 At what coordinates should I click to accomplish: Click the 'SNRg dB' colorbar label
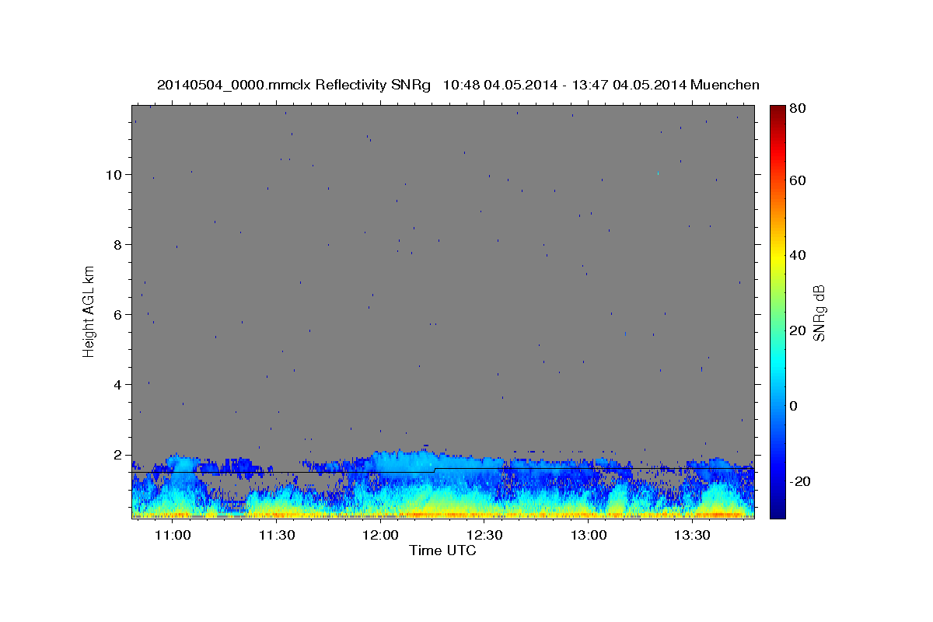tap(818, 313)
